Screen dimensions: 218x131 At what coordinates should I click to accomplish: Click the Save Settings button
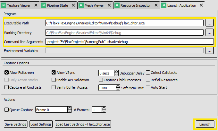coord(15,124)
